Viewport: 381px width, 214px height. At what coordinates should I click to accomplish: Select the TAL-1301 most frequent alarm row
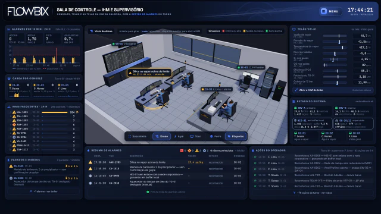[43, 117]
